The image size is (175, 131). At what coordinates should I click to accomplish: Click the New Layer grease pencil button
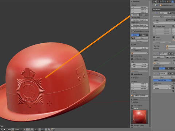click(x=139, y=41)
